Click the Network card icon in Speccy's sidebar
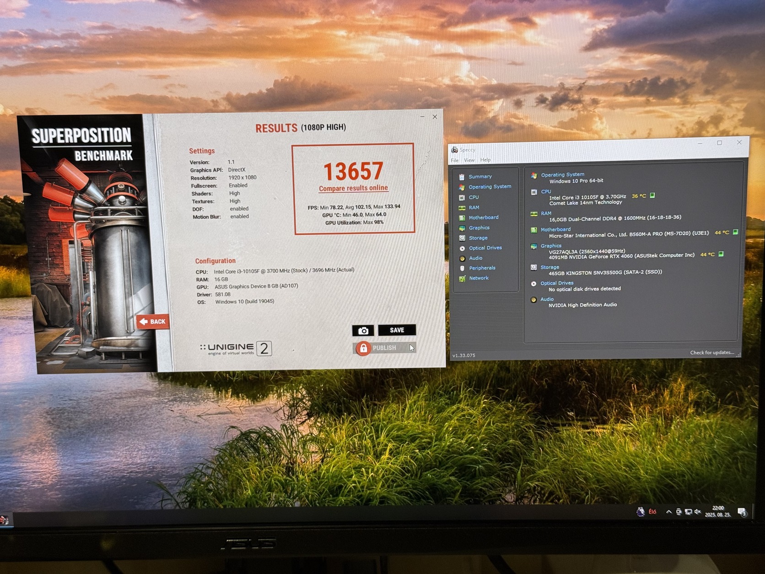 (x=462, y=278)
